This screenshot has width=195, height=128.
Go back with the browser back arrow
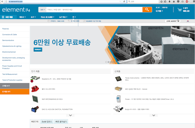pyautogui.click(x=2, y=2)
